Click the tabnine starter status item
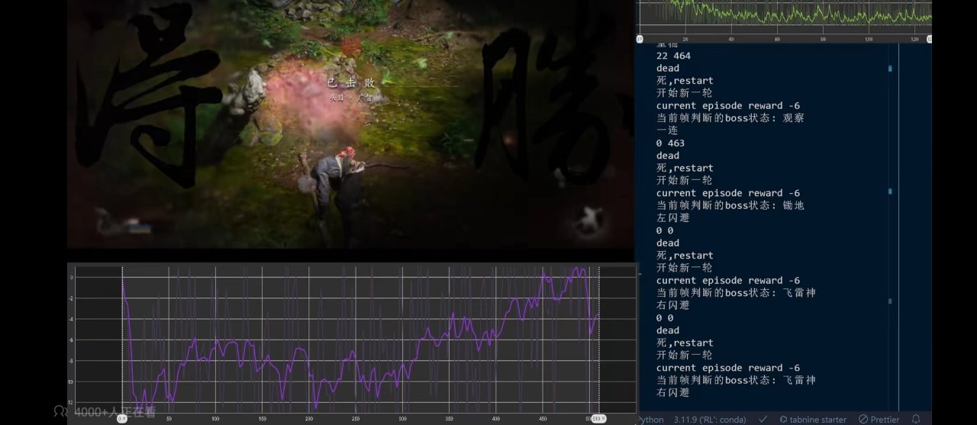The width and height of the screenshot is (977, 425). pos(812,419)
